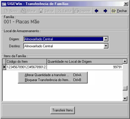Click the SIGEWin title bar icon
The height and width of the screenshot is (119, 130).
click(4, 4)
